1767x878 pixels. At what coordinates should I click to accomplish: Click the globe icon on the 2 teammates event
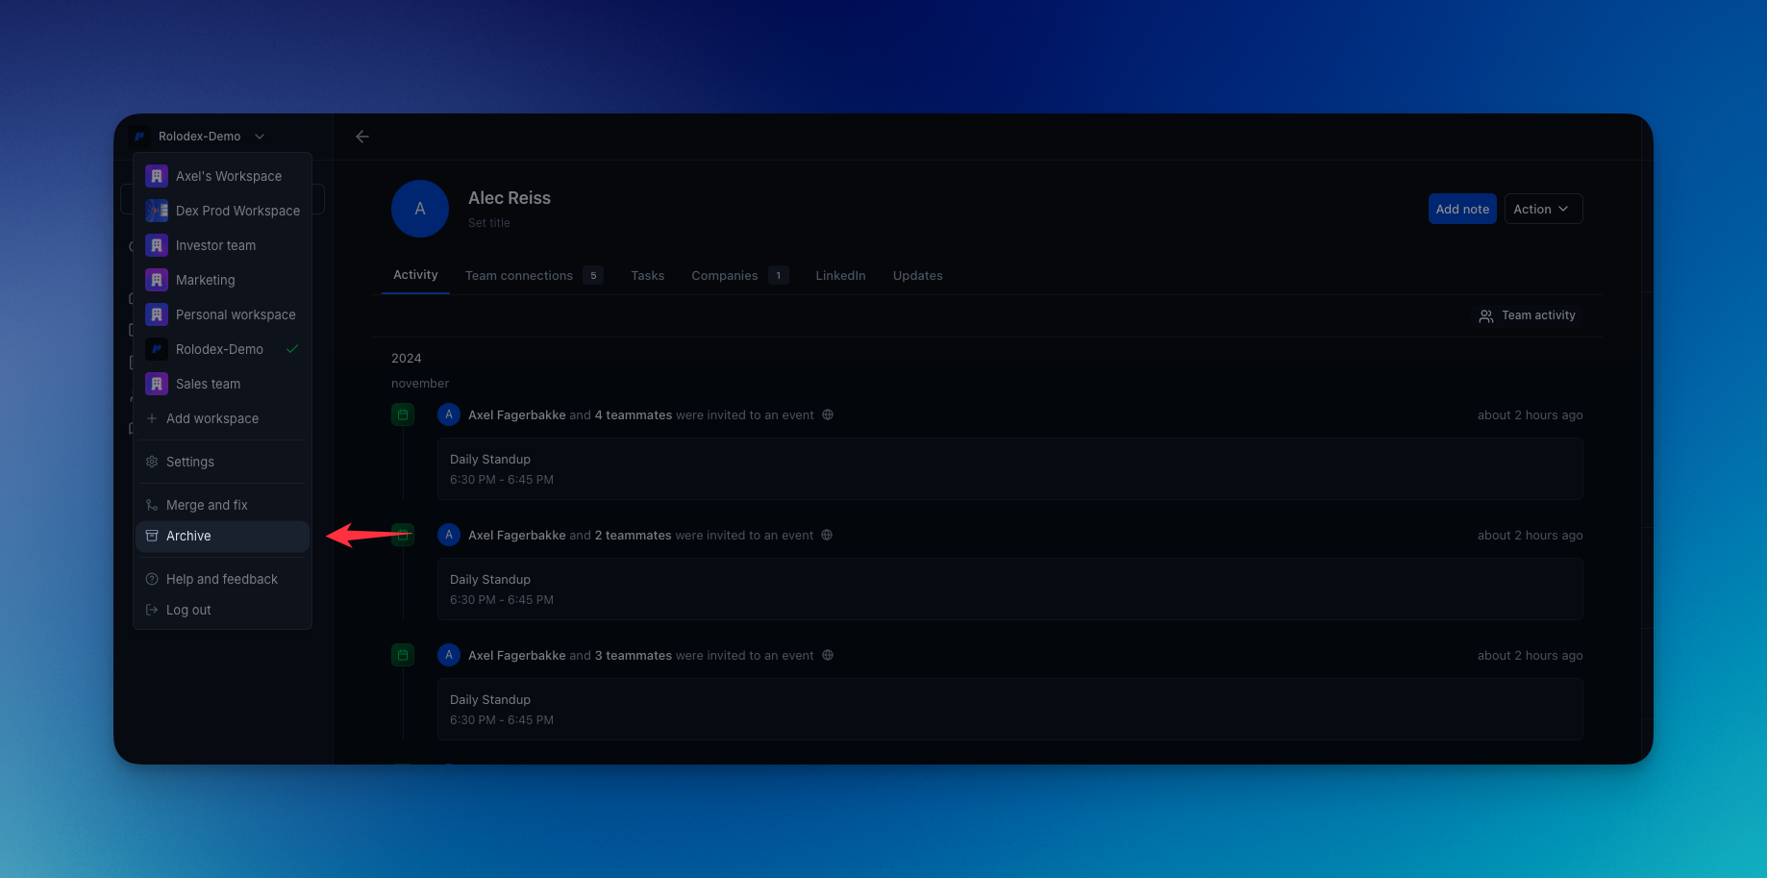(x=827, y=536)
